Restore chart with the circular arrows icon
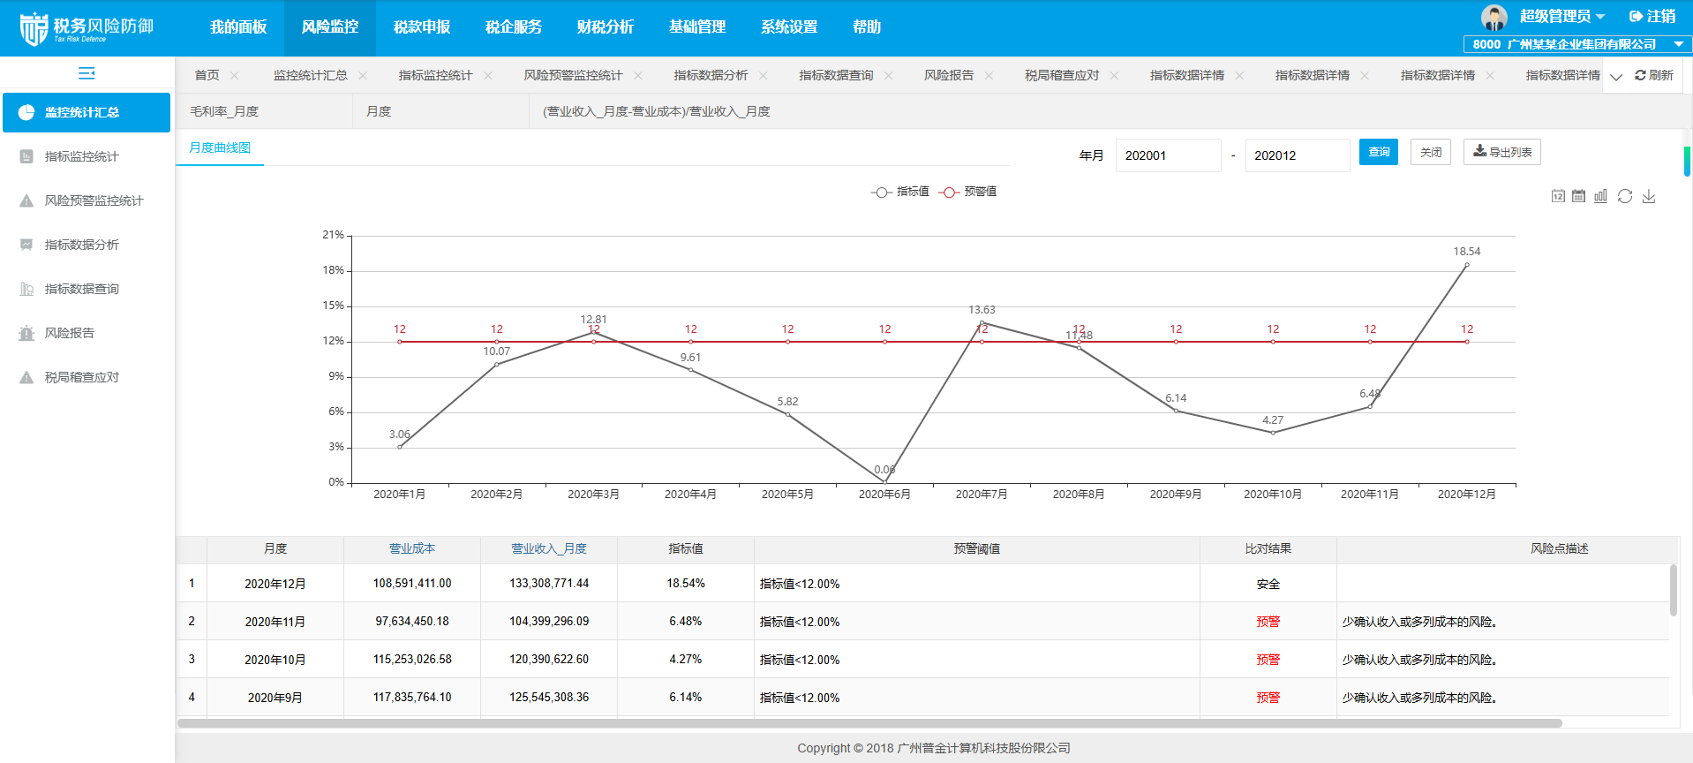The height and width of the screenshot is (763, 1693). pyautogui.click(x=1625, y=196)
